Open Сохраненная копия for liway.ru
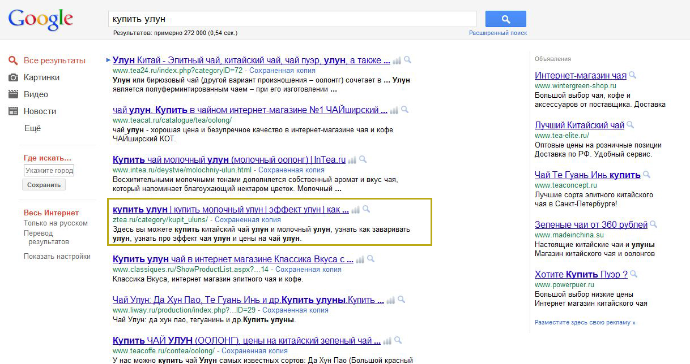690x364 pixels. [x=295, y=310]
